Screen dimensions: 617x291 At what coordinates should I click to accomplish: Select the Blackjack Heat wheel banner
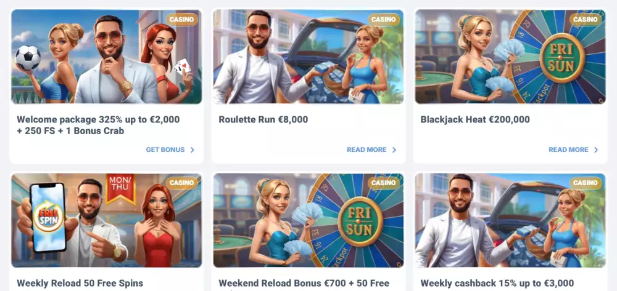(510, 57)
